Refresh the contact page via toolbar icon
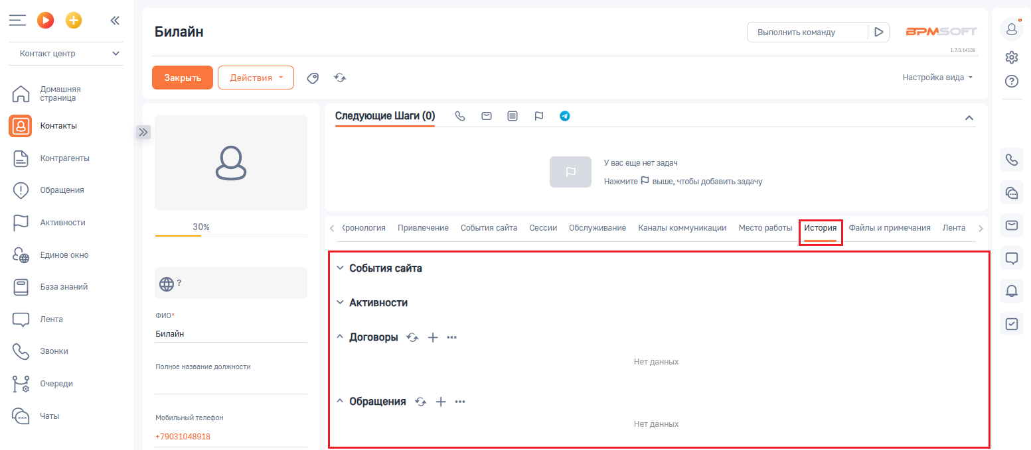The height and width of the screenshot is (450, 1031). (x=340, y=78)
